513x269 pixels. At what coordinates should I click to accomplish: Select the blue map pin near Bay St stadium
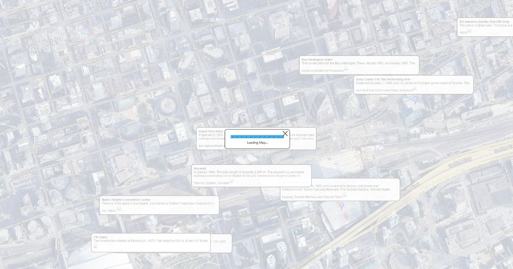click(x=342, y=206)
